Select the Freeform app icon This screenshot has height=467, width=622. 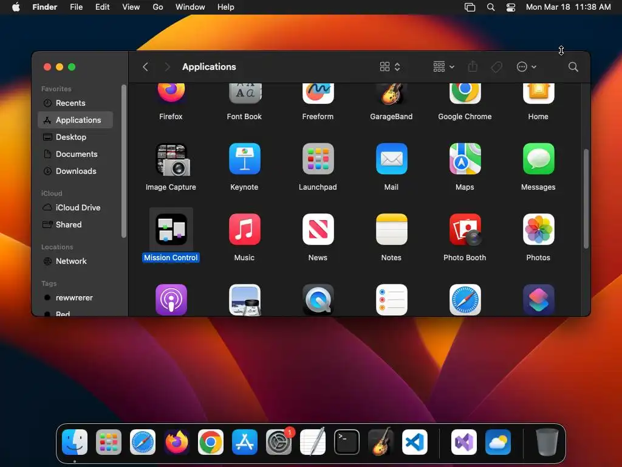pyautogui.click(x=318, y=94)
